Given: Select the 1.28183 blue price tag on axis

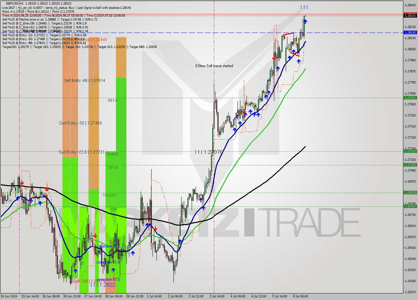Looking at the screenshot, I should [x=410, y=33].
